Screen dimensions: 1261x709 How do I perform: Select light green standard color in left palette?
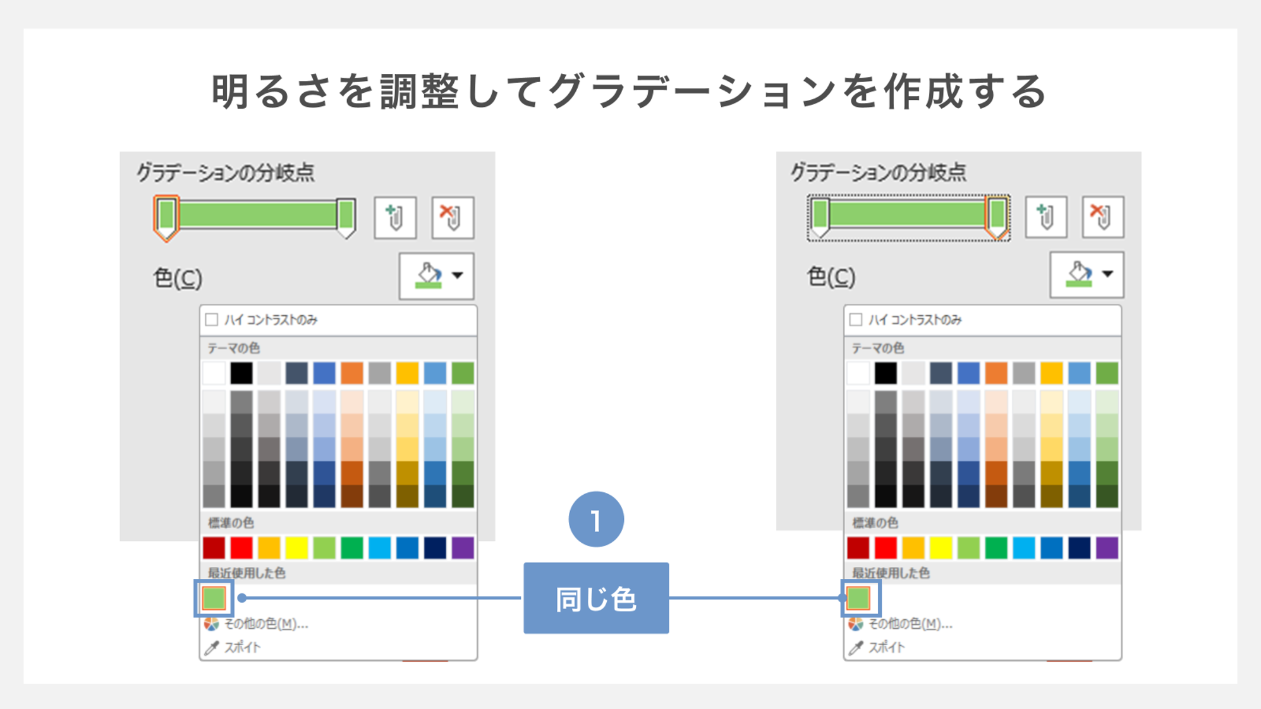pyautogui.click(x=324, y=548)
